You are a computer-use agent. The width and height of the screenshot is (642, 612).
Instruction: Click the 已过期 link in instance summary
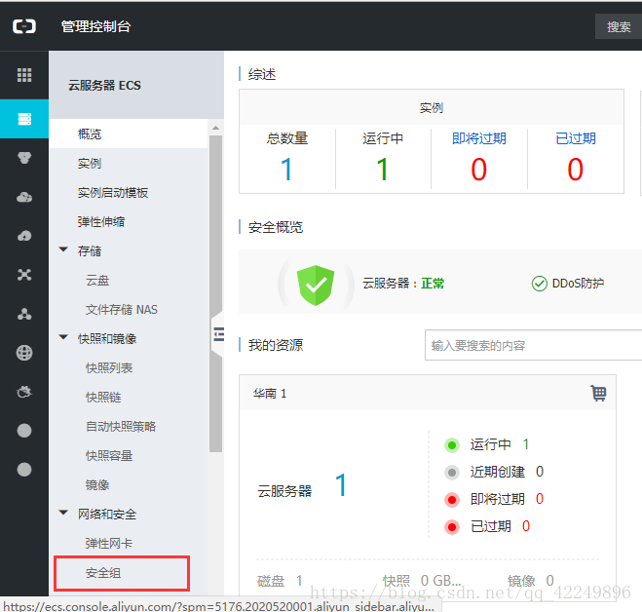(575, 138)
